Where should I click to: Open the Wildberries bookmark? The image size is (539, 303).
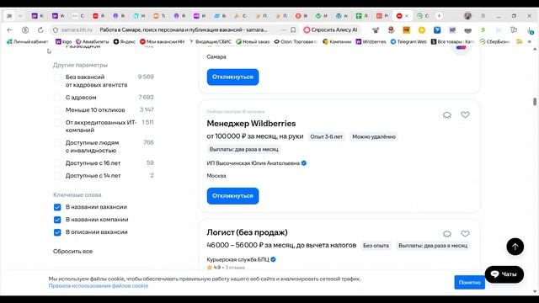[x=371, y=41]
